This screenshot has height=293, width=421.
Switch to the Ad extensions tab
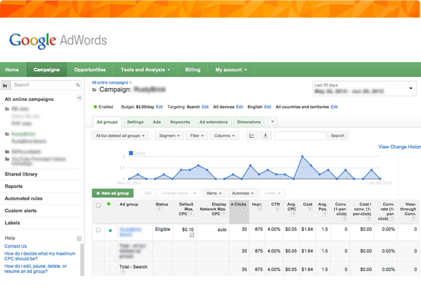[x=213, y=122]
